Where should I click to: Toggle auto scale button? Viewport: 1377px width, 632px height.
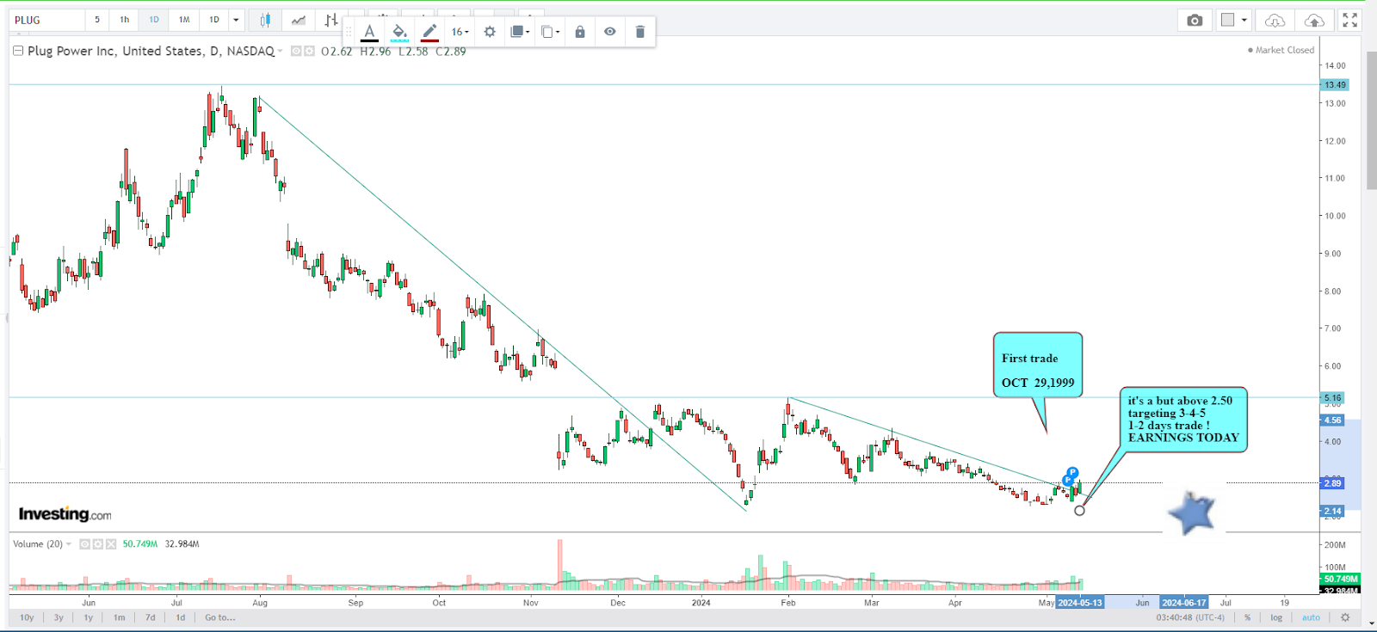coord(1311,617)
